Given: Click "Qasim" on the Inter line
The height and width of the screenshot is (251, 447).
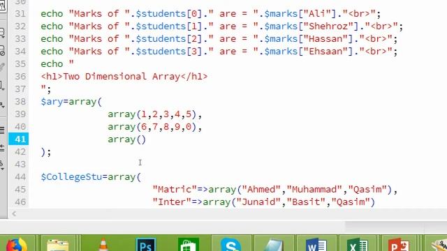Looking at the screenshot, I should (351, 201).
